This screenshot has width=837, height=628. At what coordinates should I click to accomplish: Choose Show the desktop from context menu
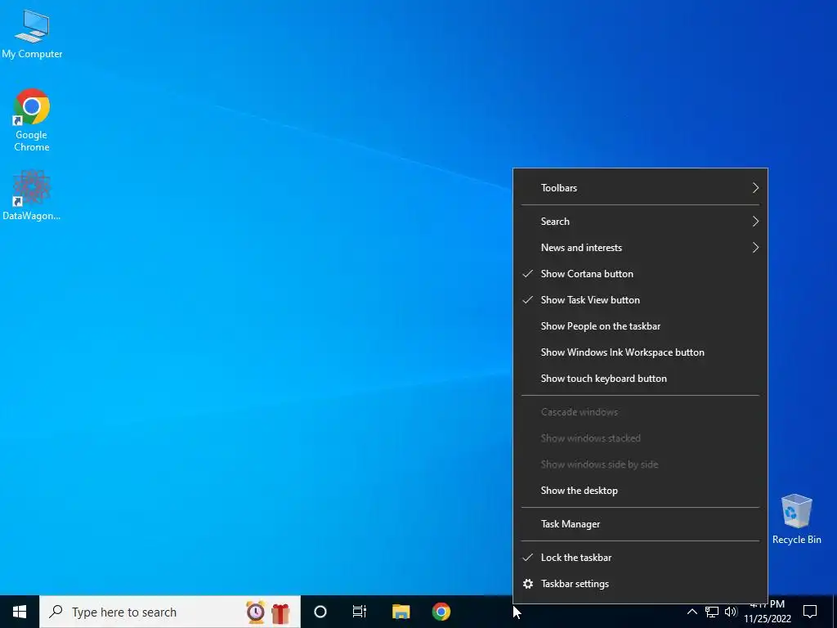pos(640,491)
